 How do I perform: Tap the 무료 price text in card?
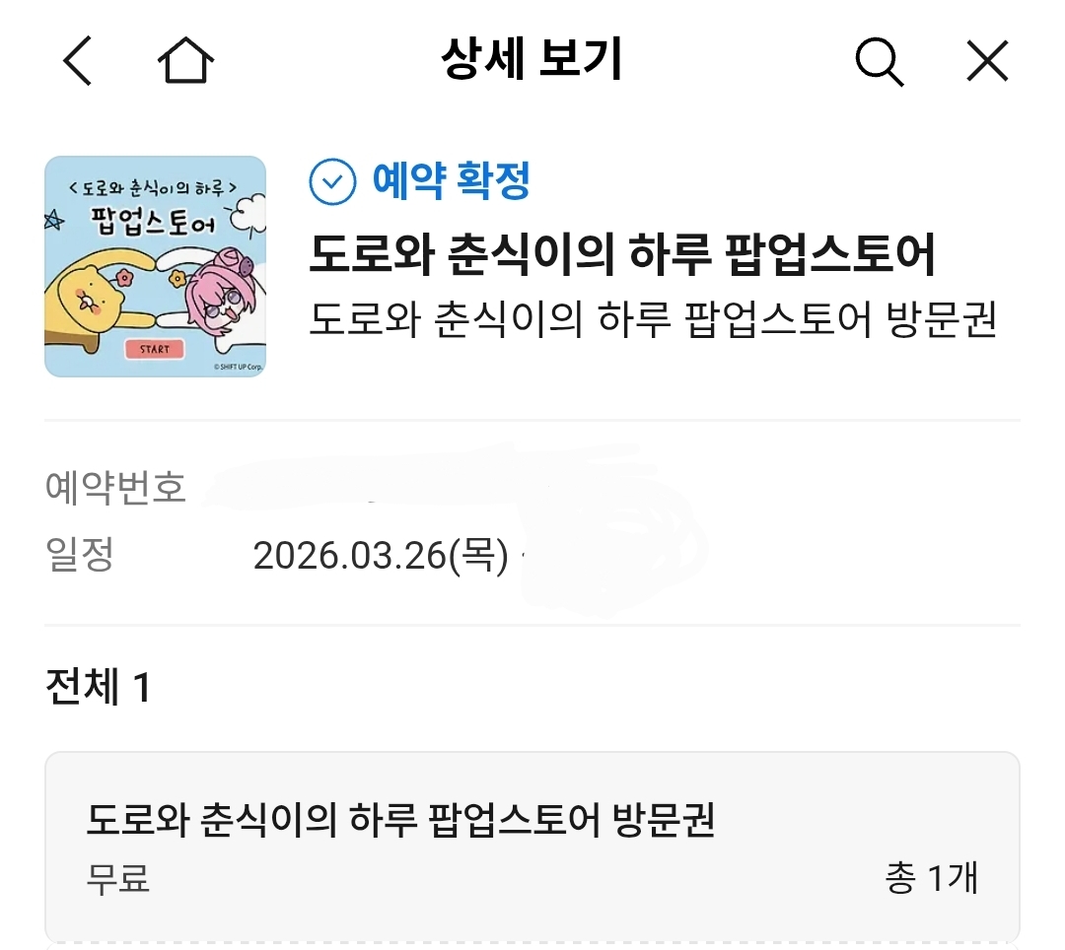point(117,878)
